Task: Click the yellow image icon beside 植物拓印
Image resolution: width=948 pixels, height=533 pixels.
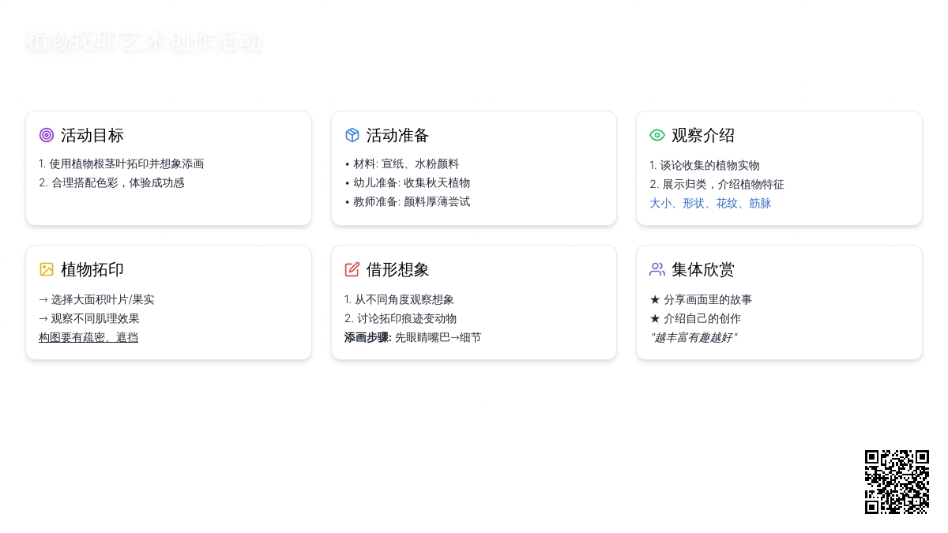Action: point(47,269)
